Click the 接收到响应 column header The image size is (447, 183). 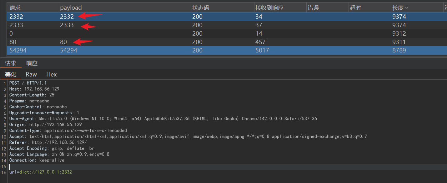269,8
